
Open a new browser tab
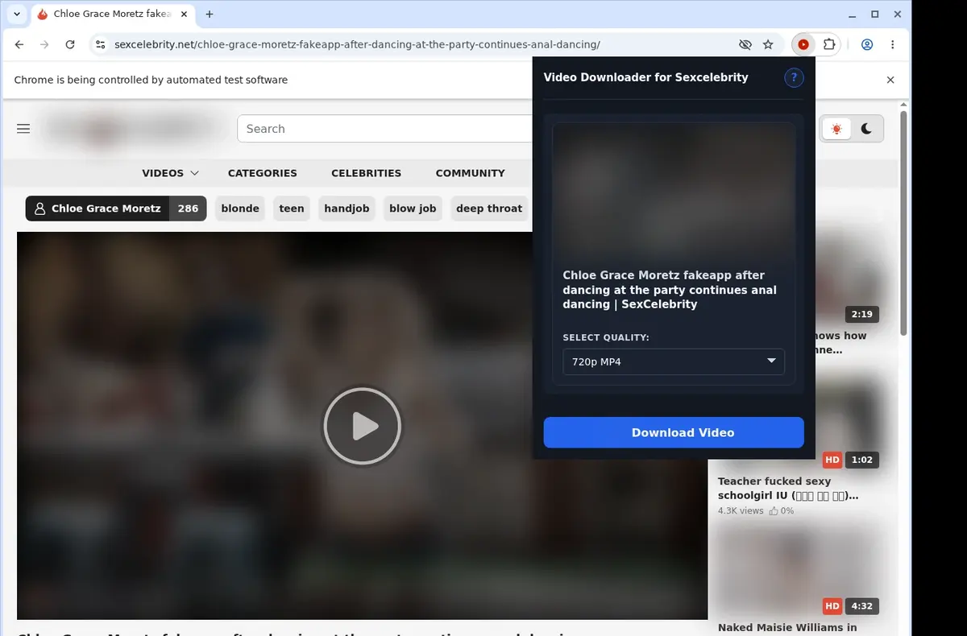[210, 14]
